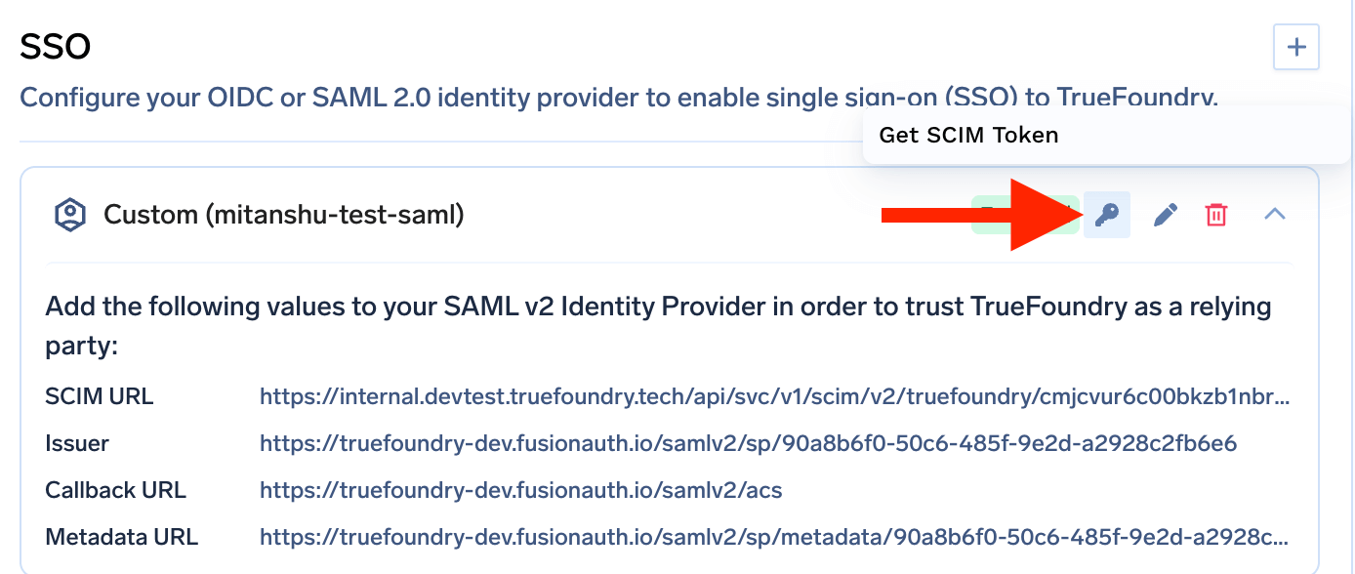The height and width of the screenshot is (574, 1355).
Task: Select the pencil edit icon
Action: [1165, 214]
